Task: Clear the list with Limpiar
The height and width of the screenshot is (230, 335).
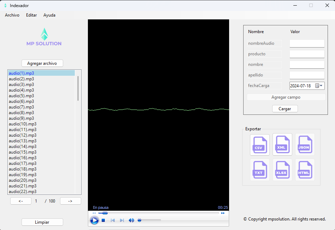Action: point(42,222)
